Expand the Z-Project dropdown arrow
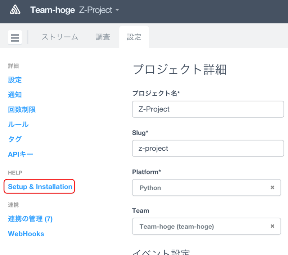 pos(117,10)
